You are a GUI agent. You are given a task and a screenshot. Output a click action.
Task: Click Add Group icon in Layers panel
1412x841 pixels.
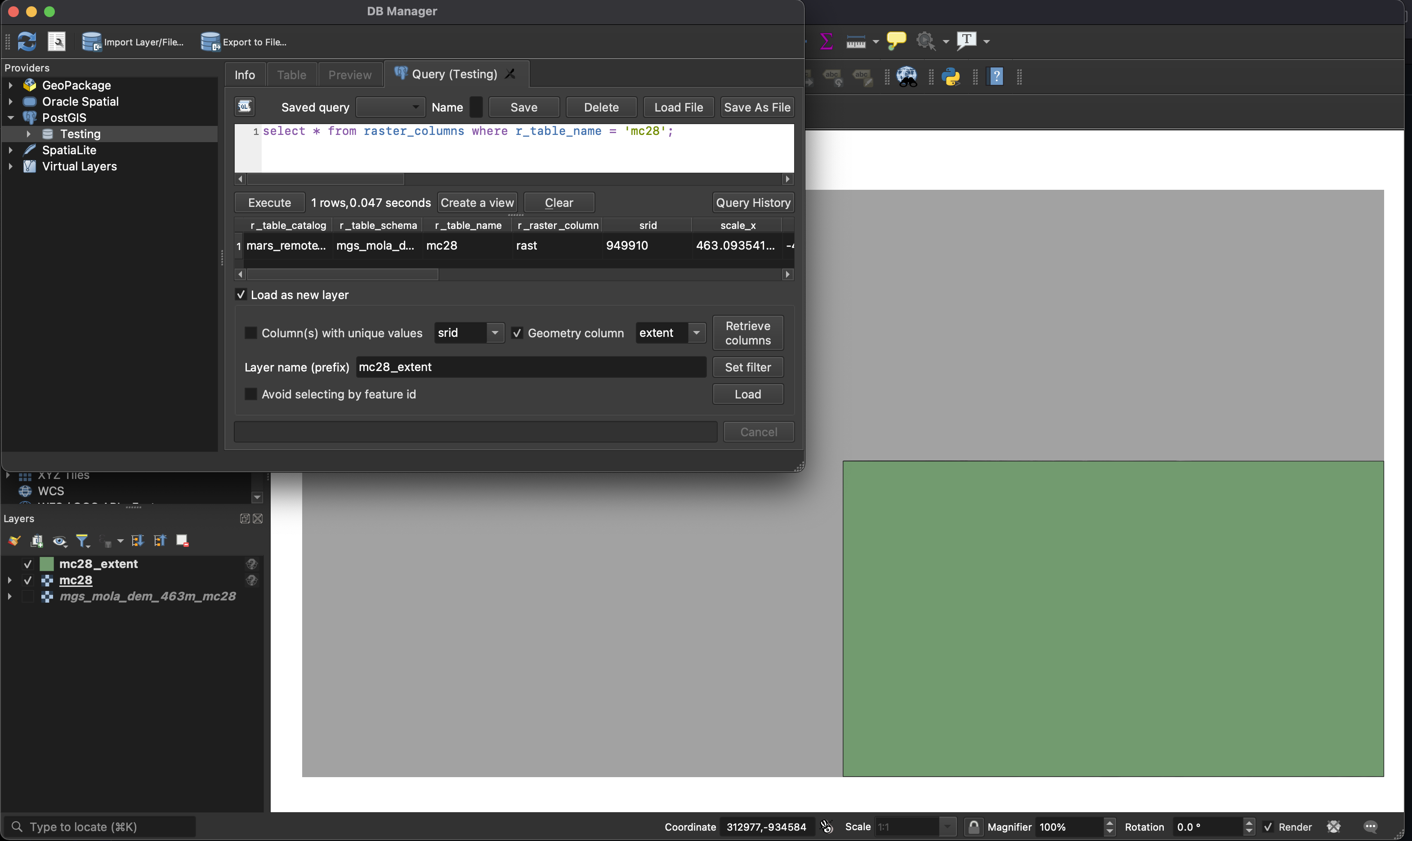coord(37,541)
